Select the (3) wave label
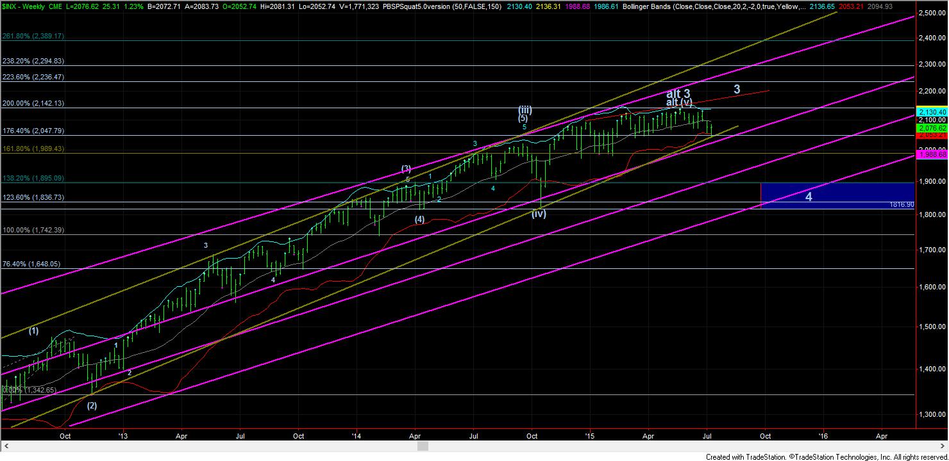Screen dimensions: 949x461 pyautogui.click(x=406, y=169)
